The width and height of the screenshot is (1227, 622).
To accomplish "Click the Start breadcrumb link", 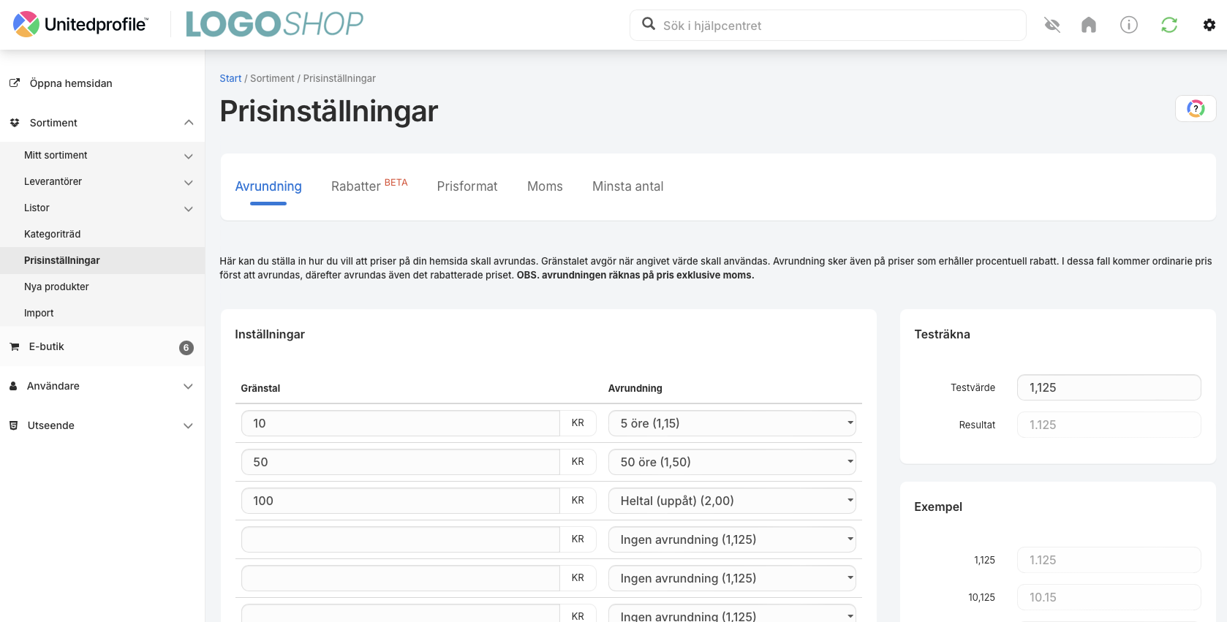I will point(230,78).
